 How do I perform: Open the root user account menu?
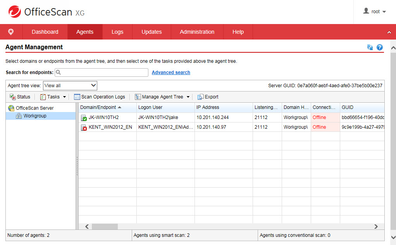coord(375,12)
